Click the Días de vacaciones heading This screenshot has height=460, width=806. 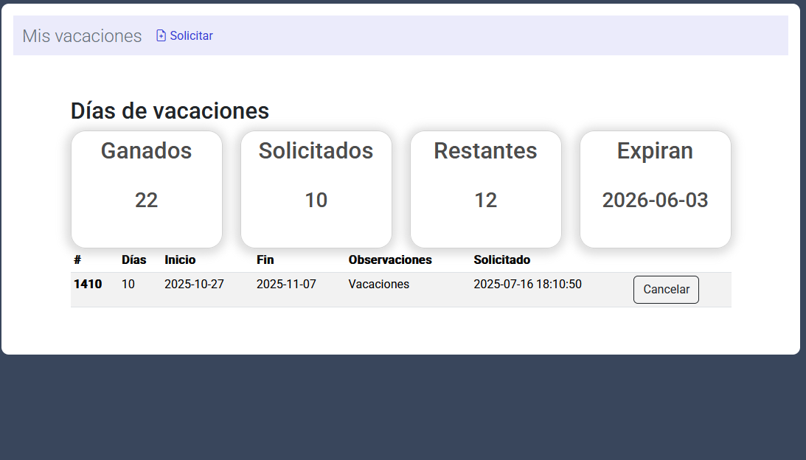click(170, 111)
